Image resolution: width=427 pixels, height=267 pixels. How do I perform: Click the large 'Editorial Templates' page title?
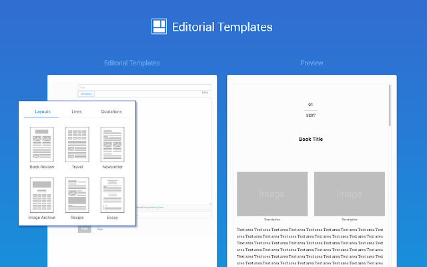click(x=222, y=27)
